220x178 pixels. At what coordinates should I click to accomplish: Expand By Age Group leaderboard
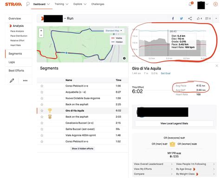pyautogui.click(x=195, y=169)
